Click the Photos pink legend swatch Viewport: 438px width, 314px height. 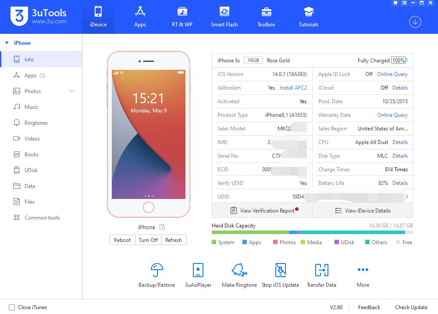coord(275,242)
